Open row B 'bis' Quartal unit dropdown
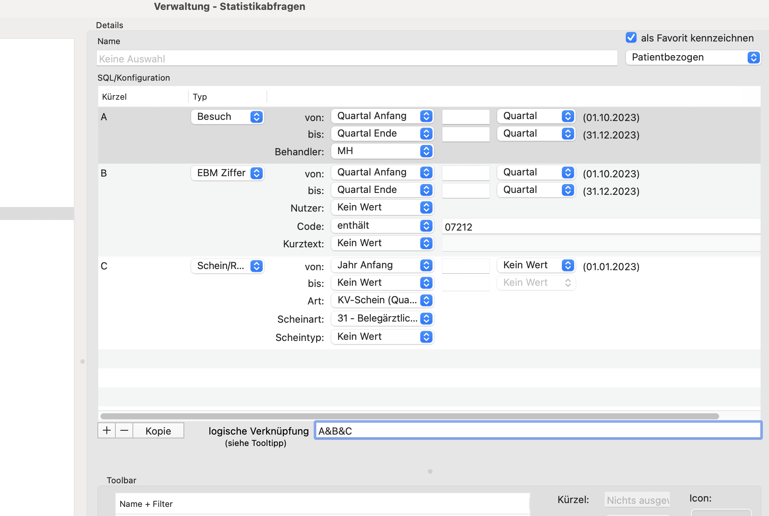769x516 pixels. (x=536, y=190)
